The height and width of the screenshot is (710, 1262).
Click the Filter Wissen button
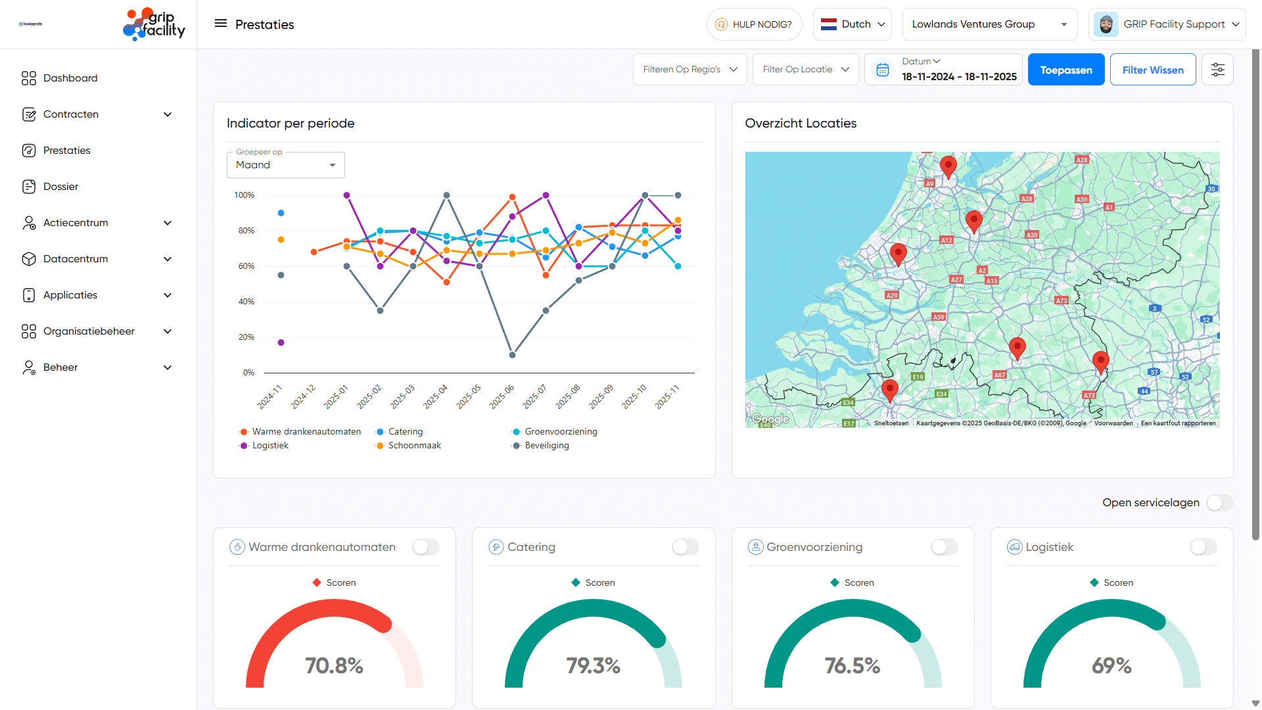(1152, 69)
